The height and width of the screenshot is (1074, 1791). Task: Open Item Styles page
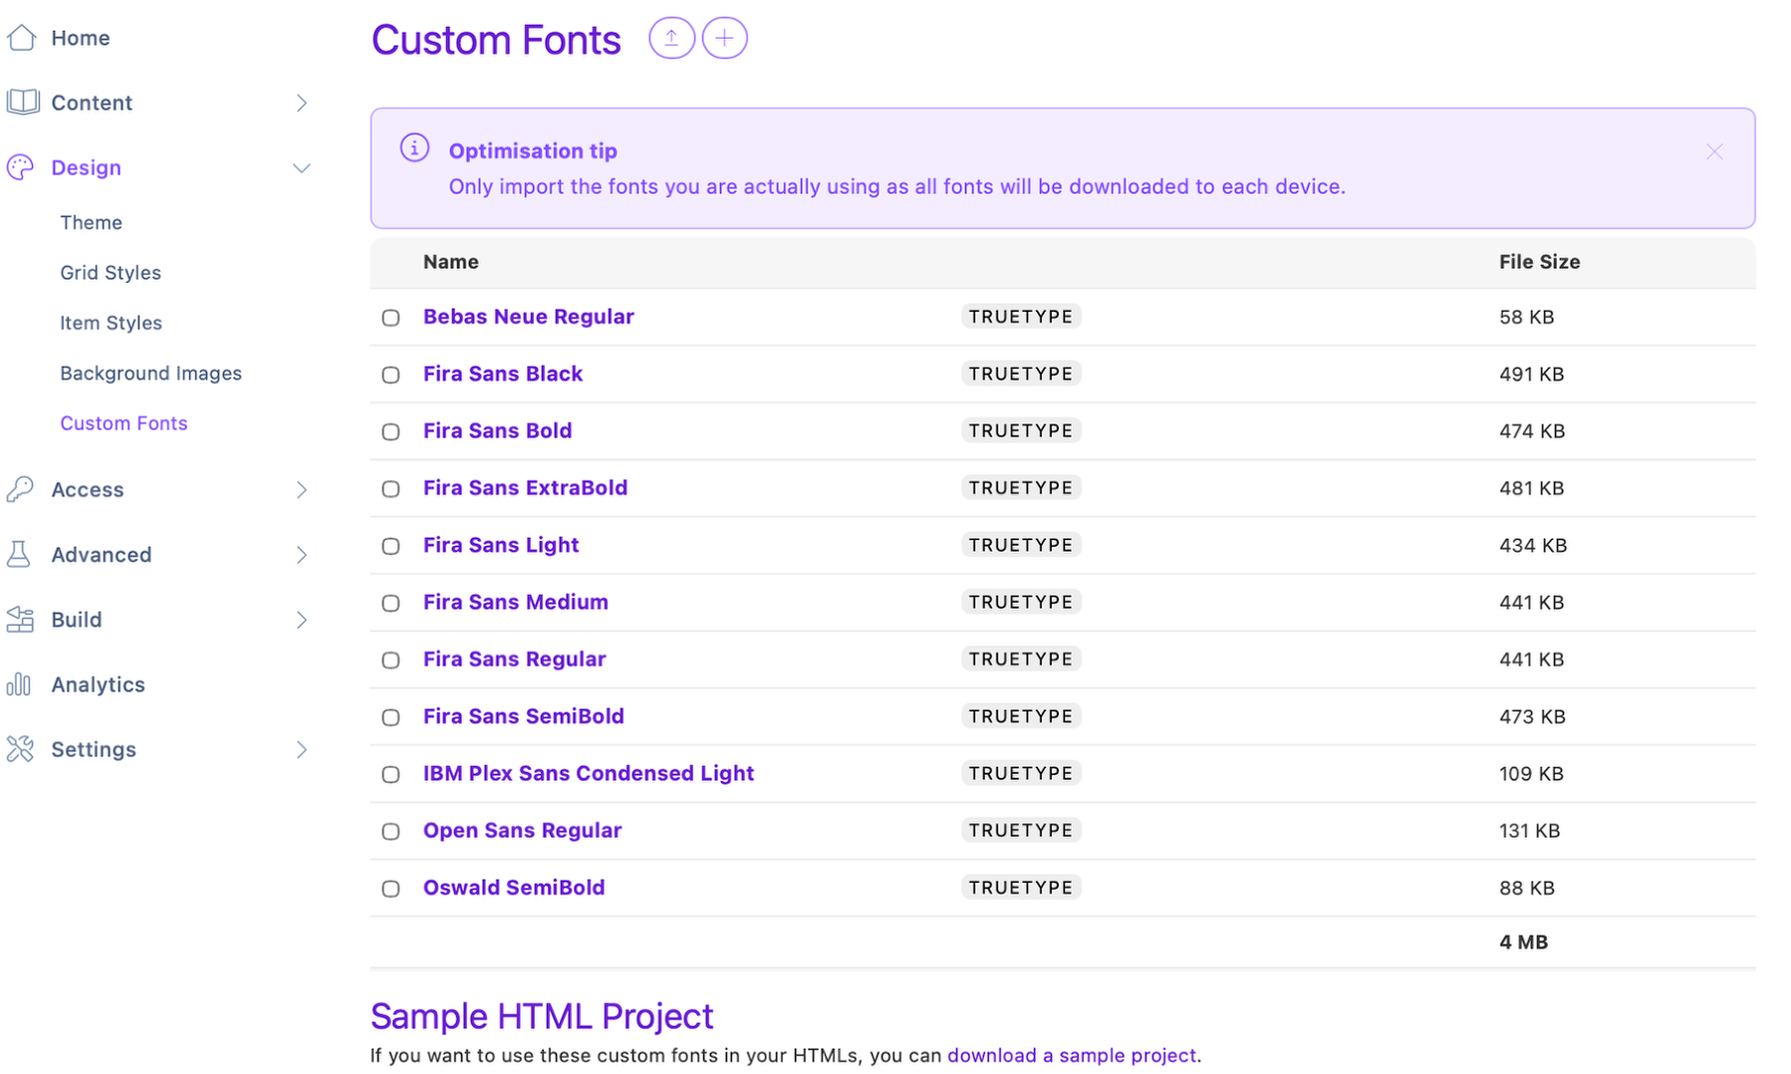pyautogui.click(x=111, y=323)
